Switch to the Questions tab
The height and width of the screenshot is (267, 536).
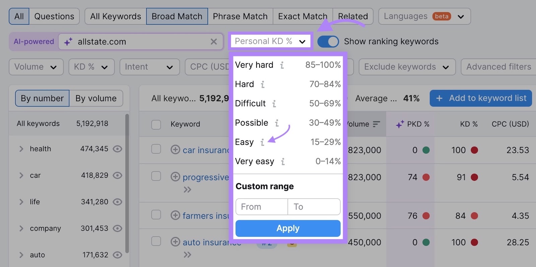tap(54, 16)
